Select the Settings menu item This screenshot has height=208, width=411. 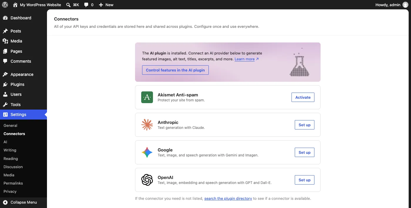pyautogui.click(x=23, y=115)
